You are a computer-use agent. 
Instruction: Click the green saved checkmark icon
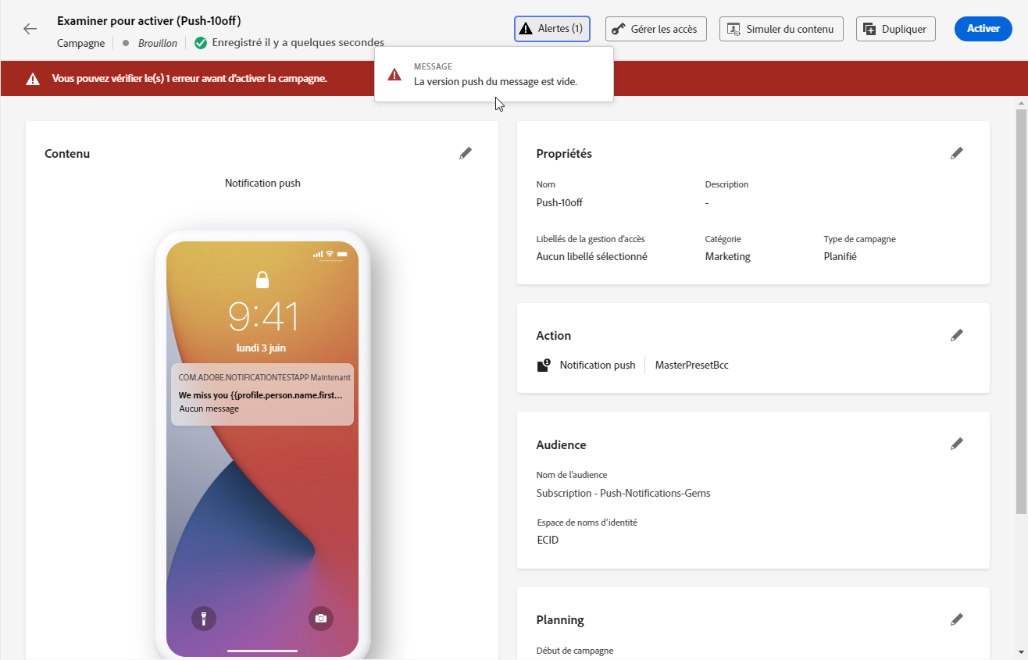pos(201,43)
